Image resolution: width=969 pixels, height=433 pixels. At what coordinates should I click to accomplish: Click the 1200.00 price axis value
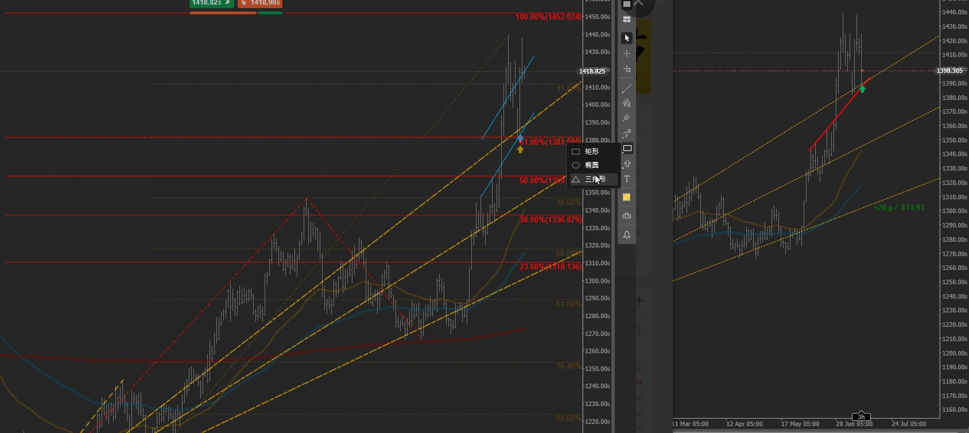(955, 353)
